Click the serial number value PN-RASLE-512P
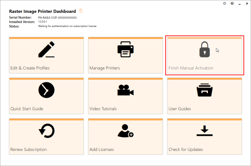251x166 pixels. (57, 18)
